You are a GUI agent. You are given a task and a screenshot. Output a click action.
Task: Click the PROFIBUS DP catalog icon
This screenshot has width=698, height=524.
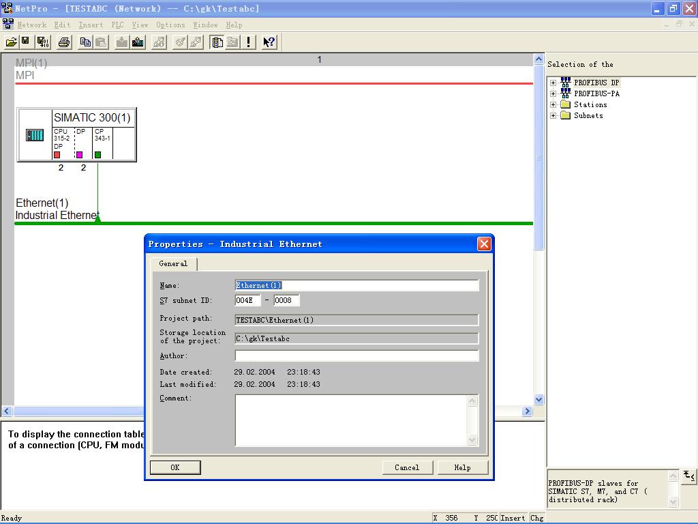(x=566, y=82)
